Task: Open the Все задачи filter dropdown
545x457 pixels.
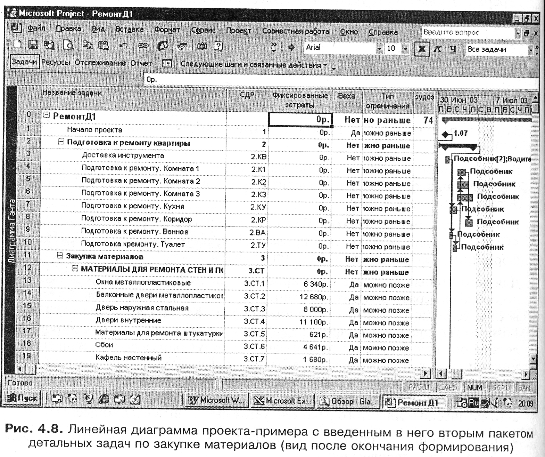Action: click(531, 50)
